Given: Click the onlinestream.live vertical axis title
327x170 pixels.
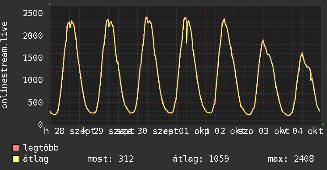Looking at the screenshot, I should coord(5,65).
